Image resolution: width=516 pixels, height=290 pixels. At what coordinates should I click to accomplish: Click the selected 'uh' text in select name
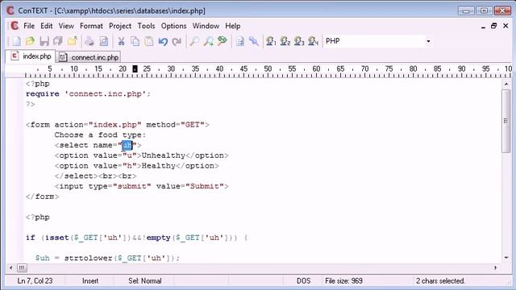(127, 145)
